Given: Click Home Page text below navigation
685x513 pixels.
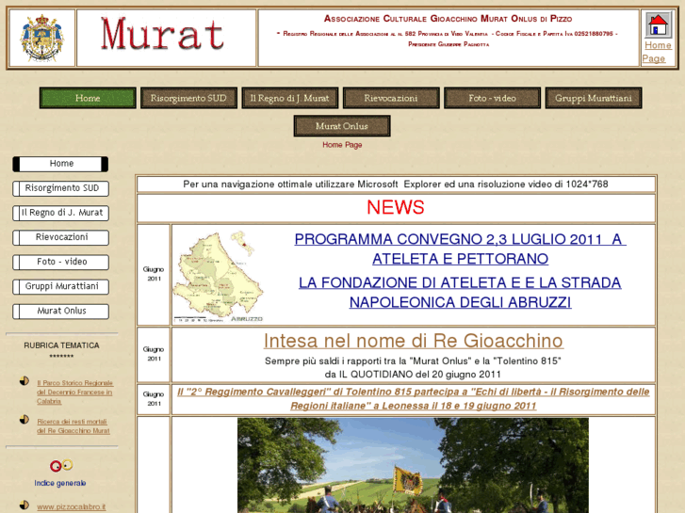Looking at the screenshot, I should tap(342, 145).
